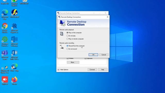
Task: Launch AnyDesk from the desktop
Action: click(5, 81)
